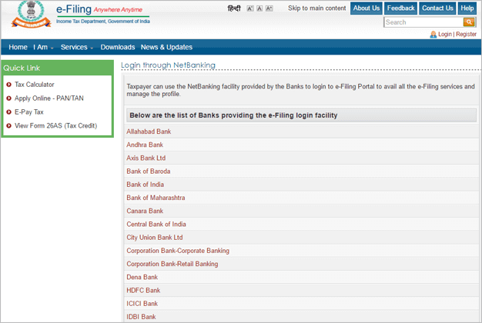The width and height of the screenshot is (482, 323).
Task: Select Dena Bank from the list
Action: point(142,277)
